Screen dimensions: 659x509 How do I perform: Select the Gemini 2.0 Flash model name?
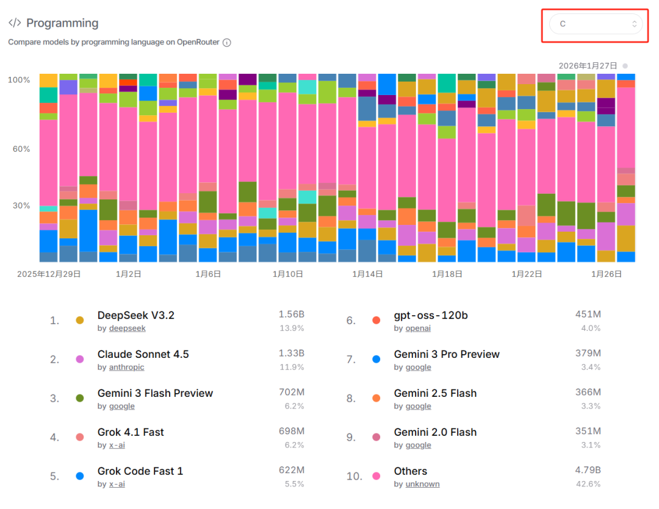pos(436,432)
